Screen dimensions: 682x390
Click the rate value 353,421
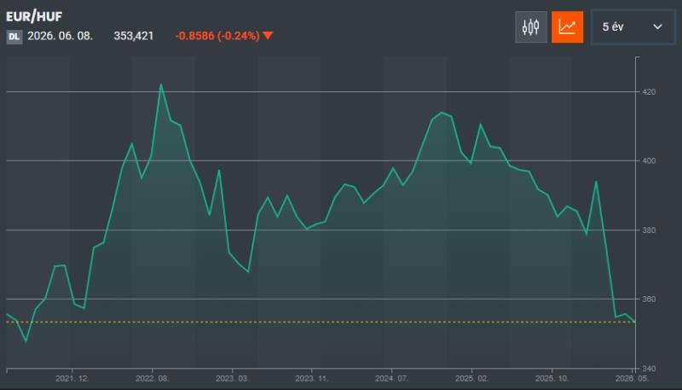click(134, 36)
